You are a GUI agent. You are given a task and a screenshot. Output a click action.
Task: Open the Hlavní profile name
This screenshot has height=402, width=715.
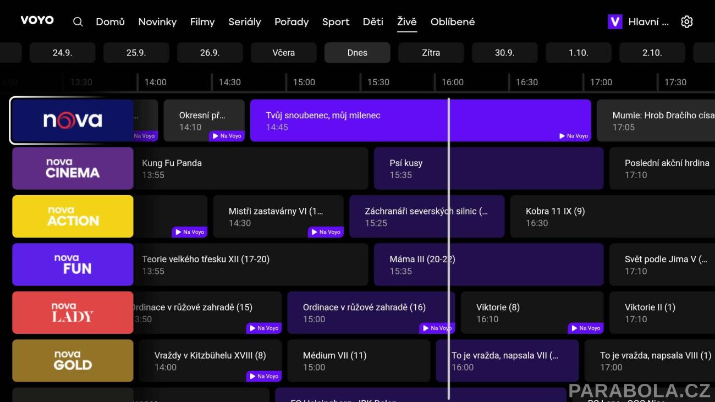pos(648,22)
